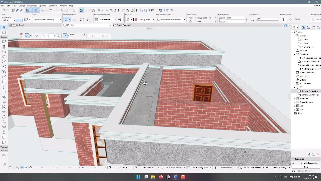Open the Floor Plan and Section dropdown
Viewport: 321px width, 181px height.
pos(171,19)
